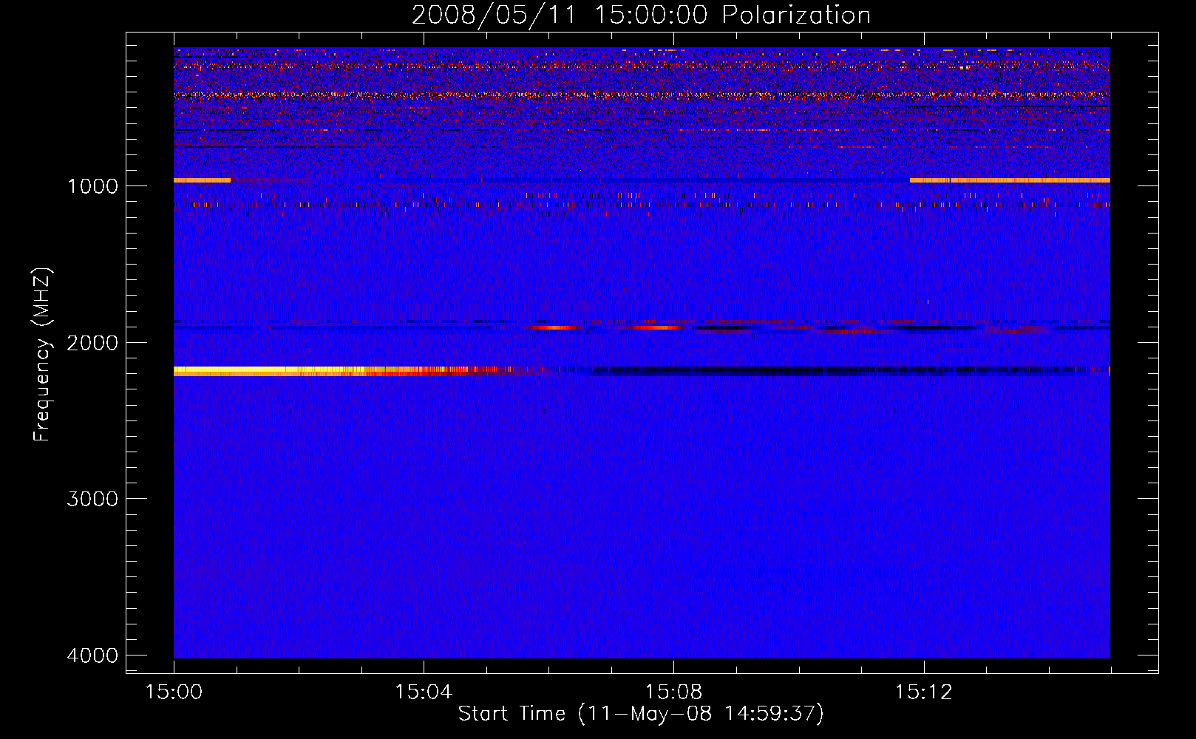Click the 15:08 time tick label

click(673, 692)
